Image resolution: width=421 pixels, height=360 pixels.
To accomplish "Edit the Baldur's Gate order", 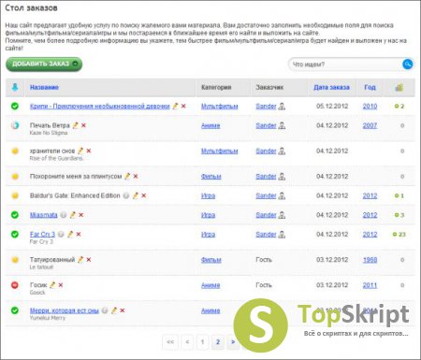I will point(136,195).
